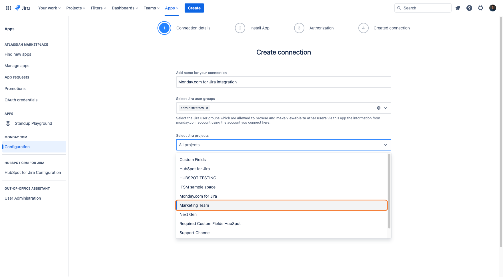Click the Search field

[x=423, y=8]
